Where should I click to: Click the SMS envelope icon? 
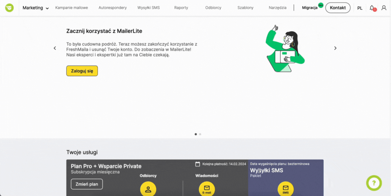point(285,189)
